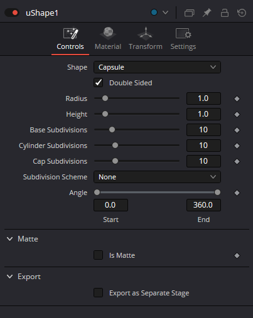Open the Subdivision Scheme dropdown
253x318 pixels.
coord(157,177)
